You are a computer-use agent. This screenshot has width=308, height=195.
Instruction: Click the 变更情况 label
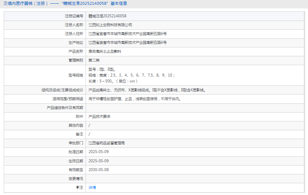(76, 179)
